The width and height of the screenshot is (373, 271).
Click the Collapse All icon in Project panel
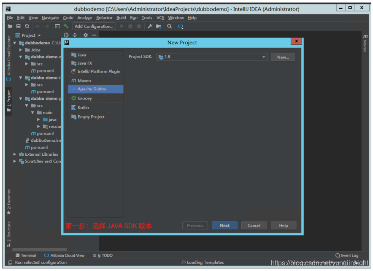click(75, 35)
